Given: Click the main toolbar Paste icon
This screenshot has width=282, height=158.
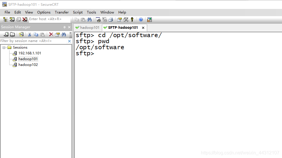Looking at the screenshot, I should (83, 20).
